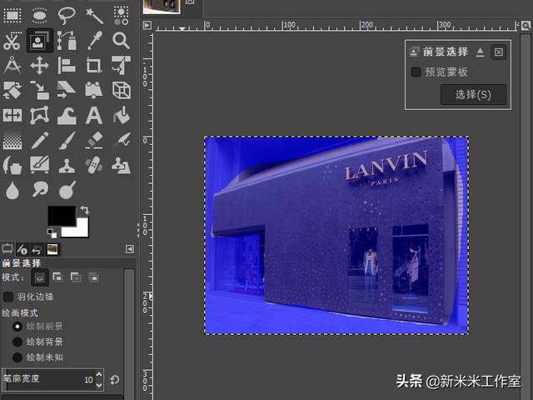Image resolution: width=533 pixels, height=400 pixels.
Task: Select the Color Picker eyedropper tool
Action: tap(94, 41)
